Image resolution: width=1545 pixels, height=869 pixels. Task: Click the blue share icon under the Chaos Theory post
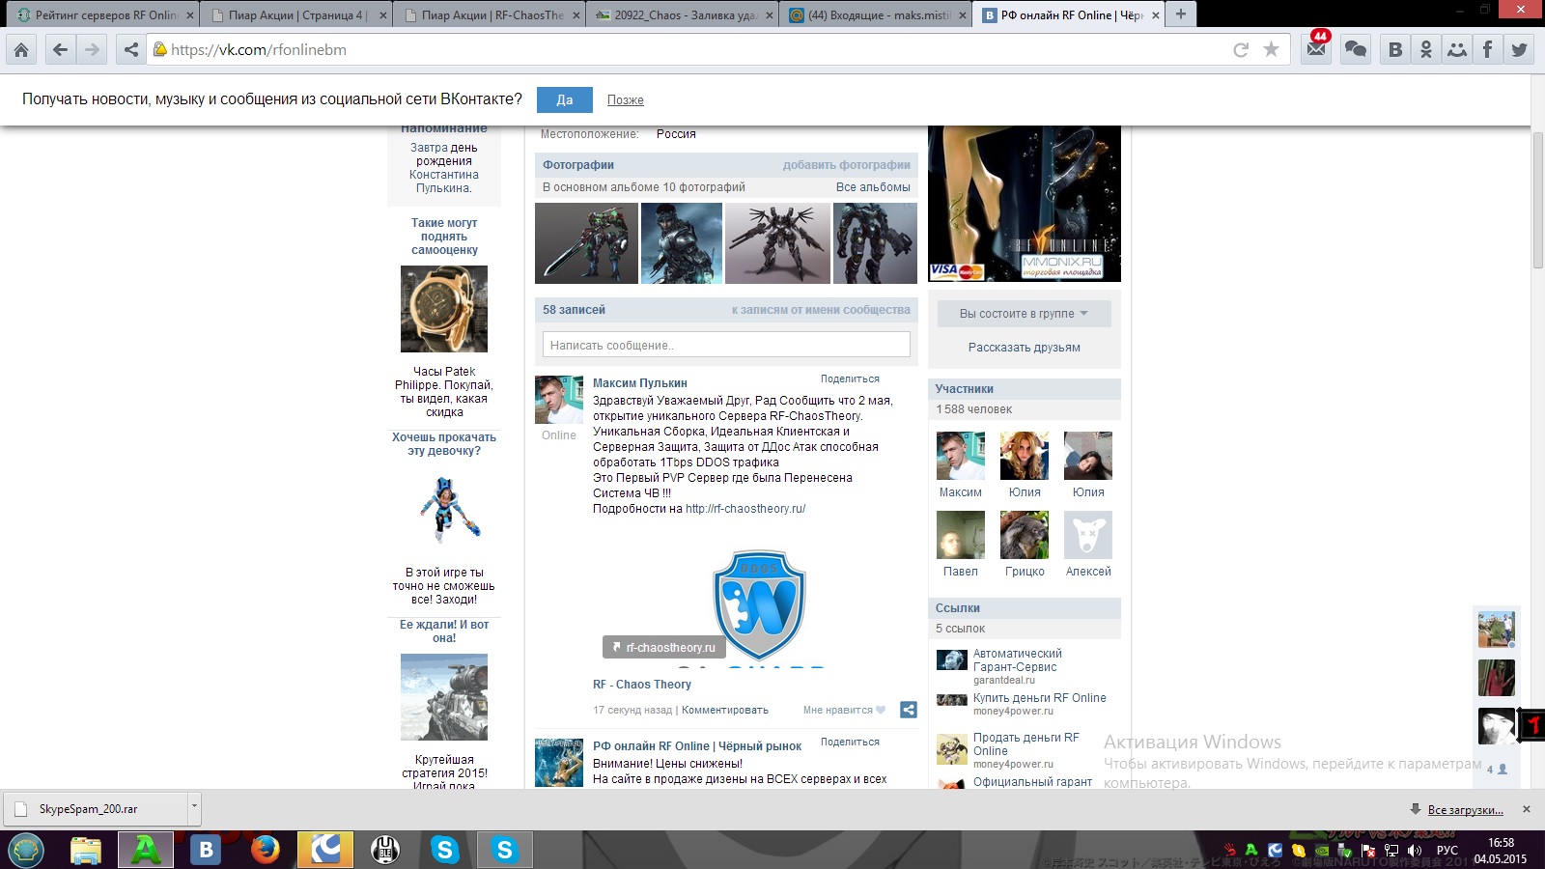(909, 710)
